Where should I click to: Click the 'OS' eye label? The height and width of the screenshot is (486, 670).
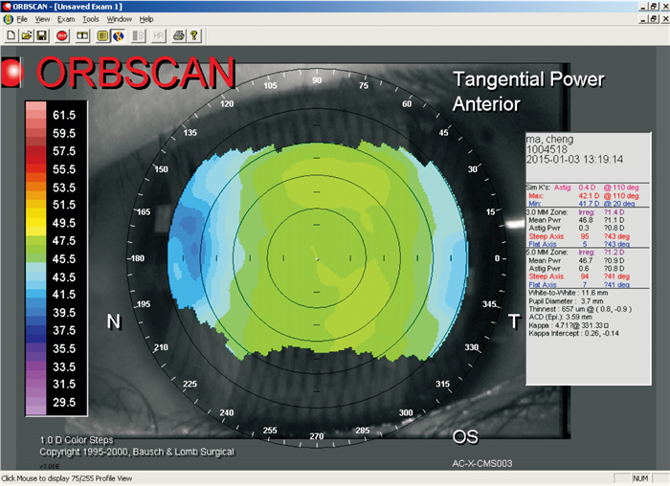(465, 437)
